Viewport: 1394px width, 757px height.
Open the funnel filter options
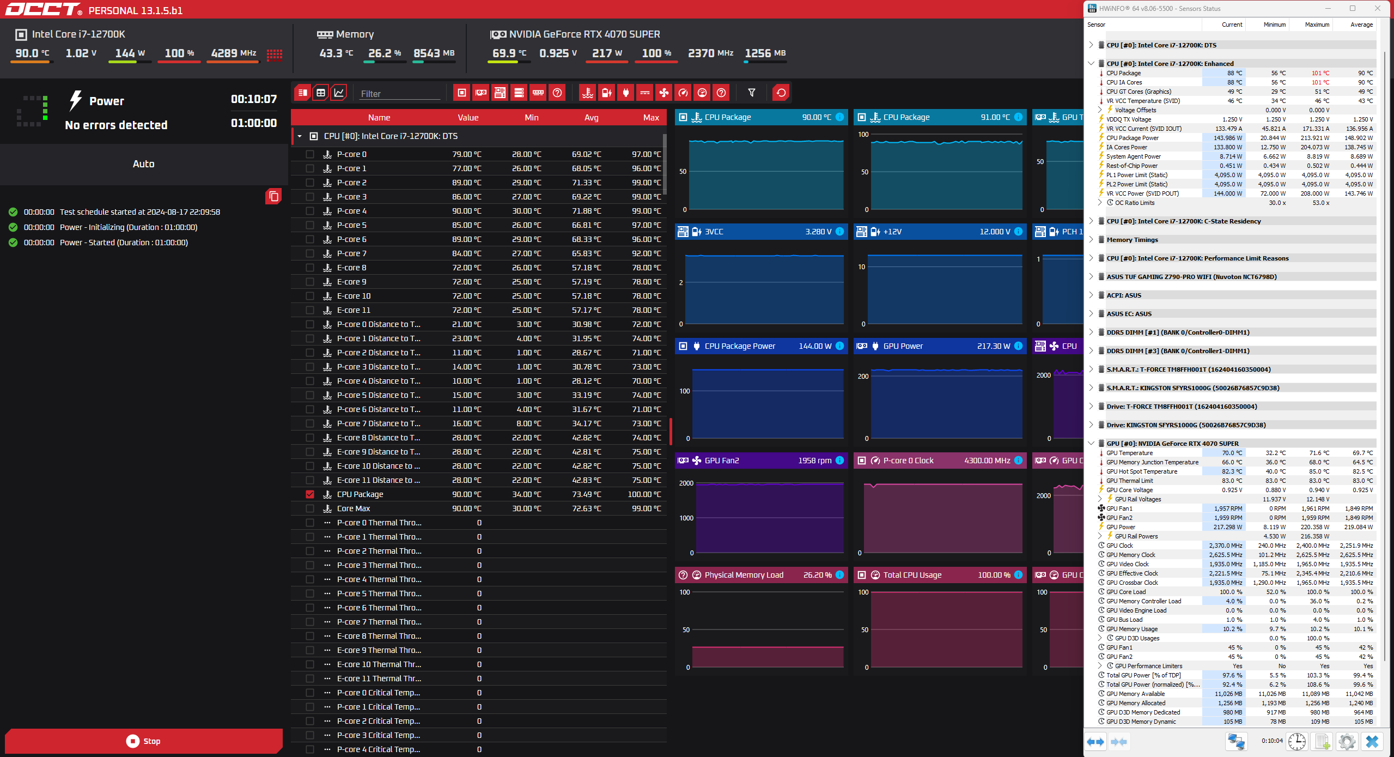point(751,93)
